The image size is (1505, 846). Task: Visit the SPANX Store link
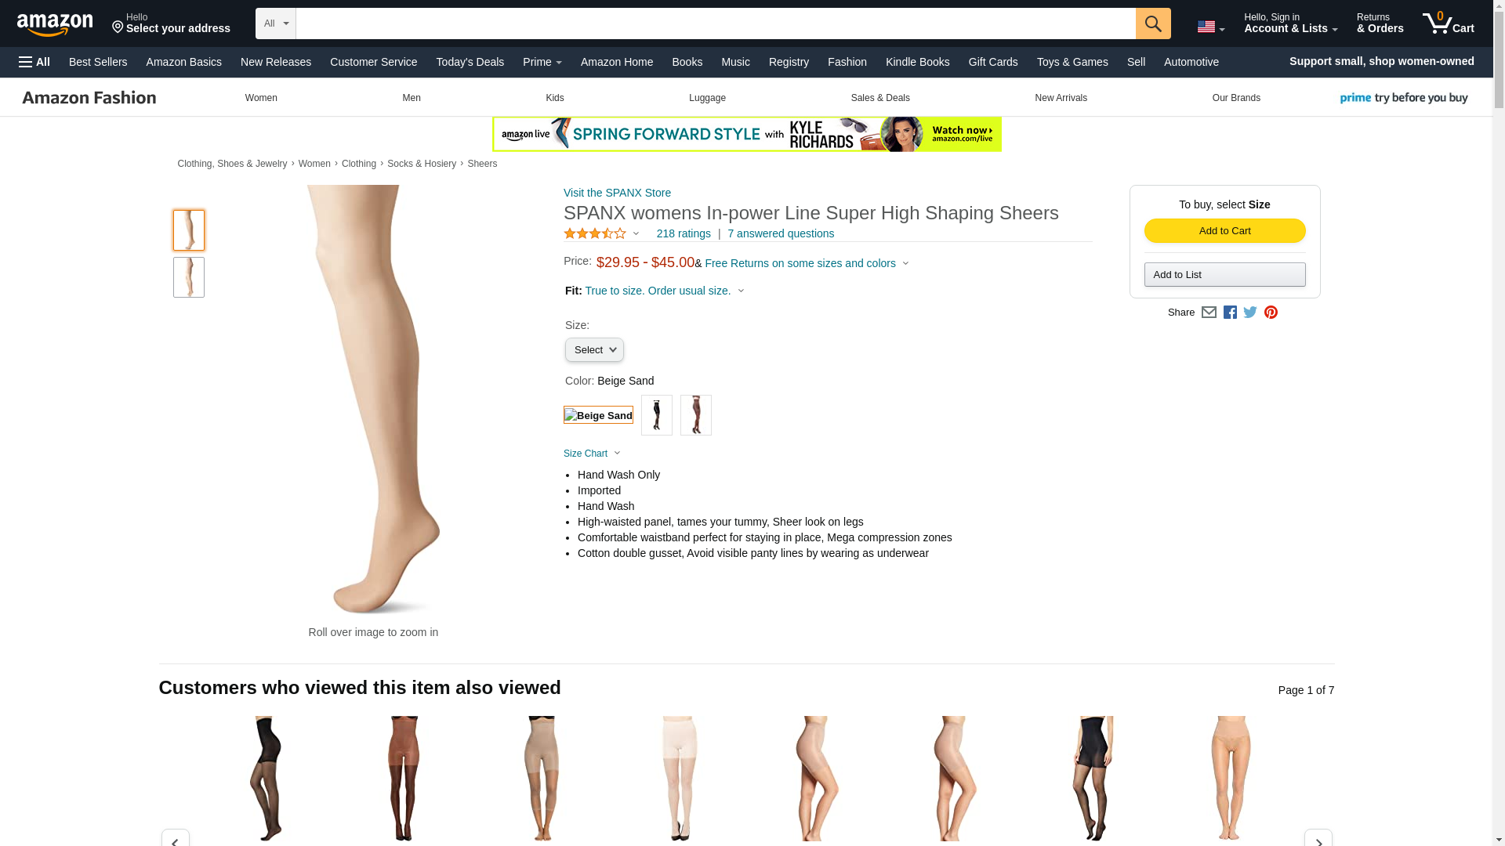[x=617, y=193]
